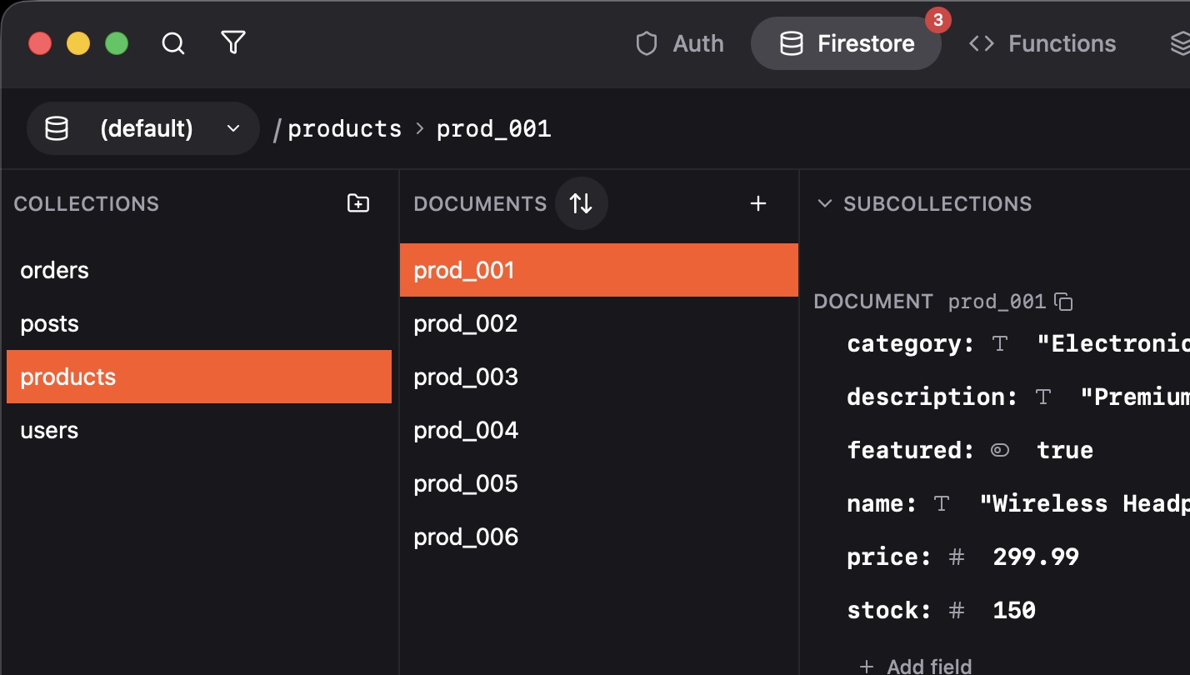Add a new document with plus icon
This screenshot has height=675, width=1190.
[x=758, y=203]
